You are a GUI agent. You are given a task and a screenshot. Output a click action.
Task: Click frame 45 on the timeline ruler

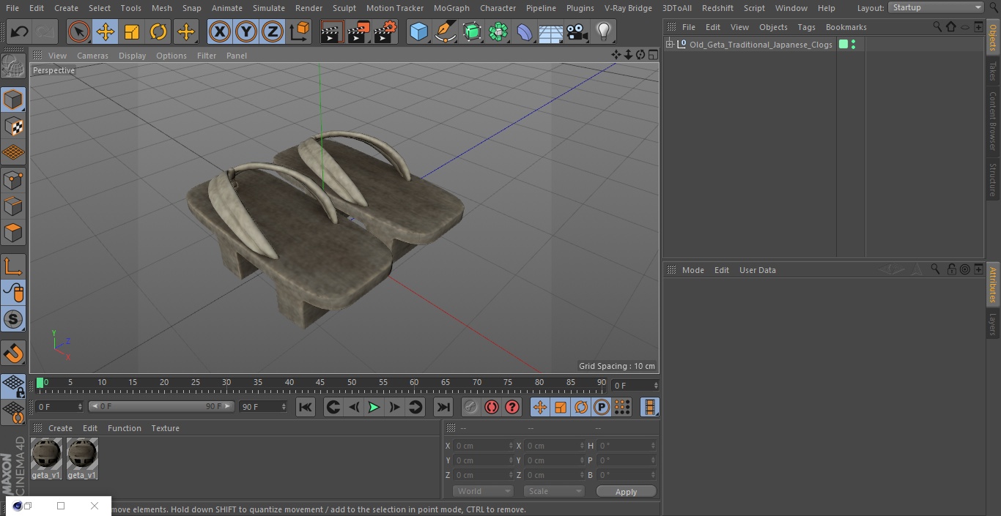click(320, 383)
